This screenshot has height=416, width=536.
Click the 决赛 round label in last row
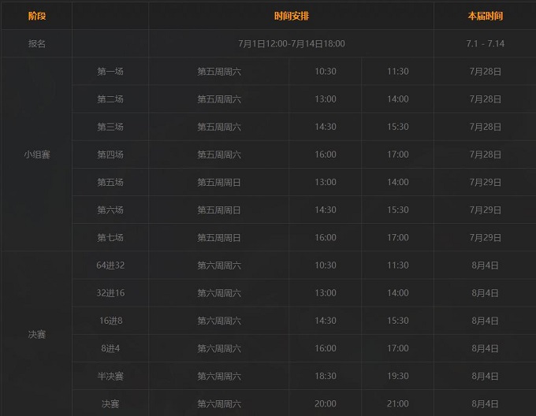[x=110, y=404]
